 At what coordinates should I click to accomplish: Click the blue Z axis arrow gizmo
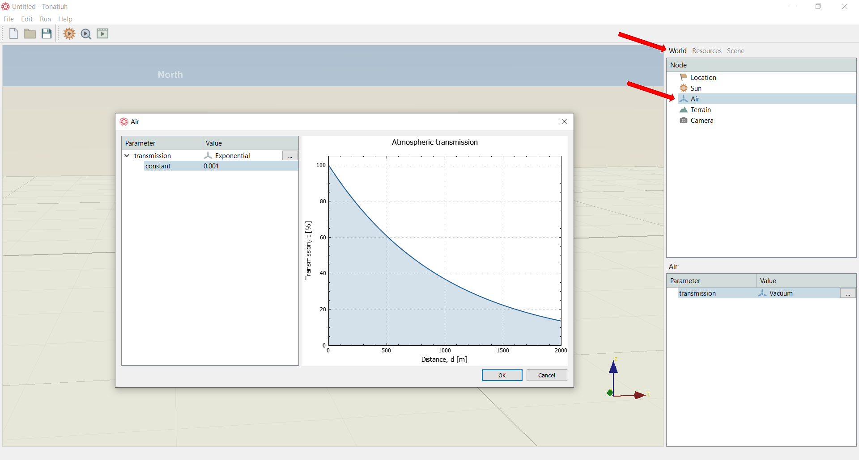pos(613,367)
